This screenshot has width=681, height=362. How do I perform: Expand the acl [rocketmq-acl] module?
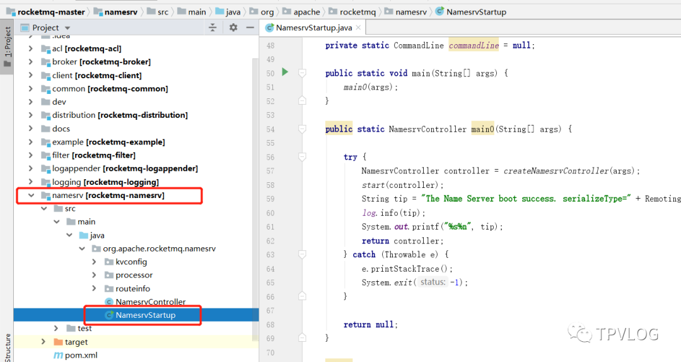[x=30, y=48]
